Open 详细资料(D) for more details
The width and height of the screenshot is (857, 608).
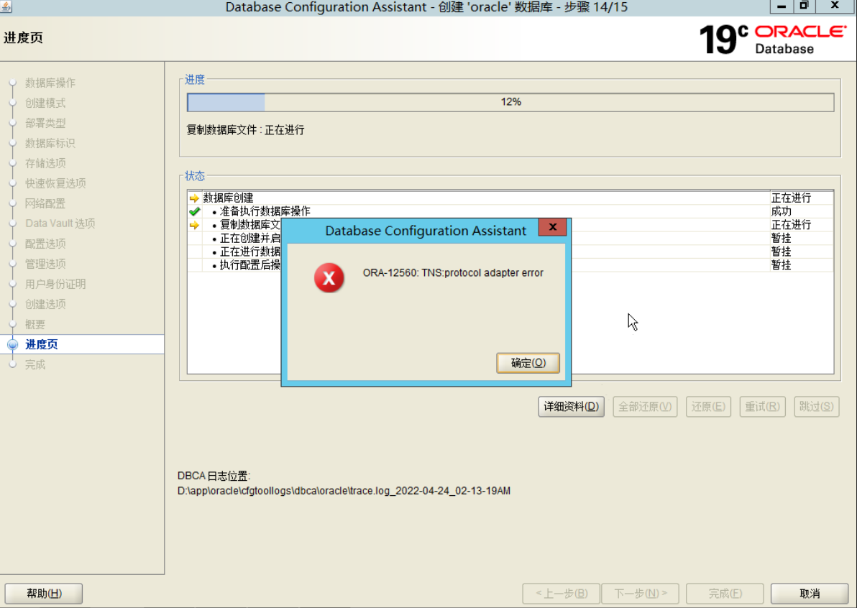click(571, 407)
